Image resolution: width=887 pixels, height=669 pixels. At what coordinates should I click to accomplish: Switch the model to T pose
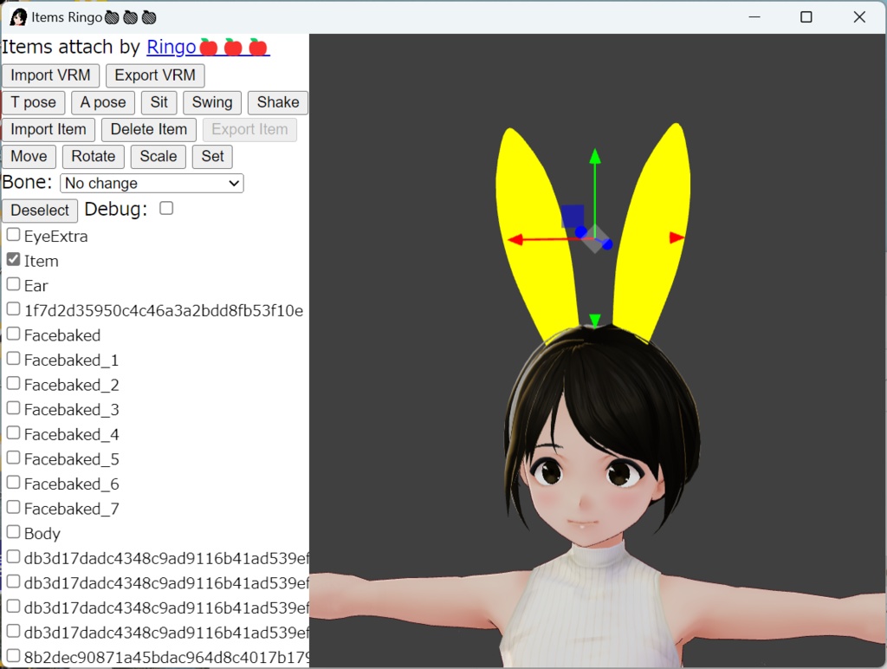[x=33, y=102]
